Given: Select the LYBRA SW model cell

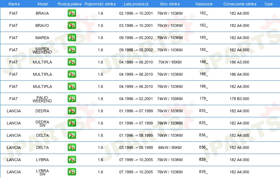Looking at the screenshot, I should coord(42,173).
